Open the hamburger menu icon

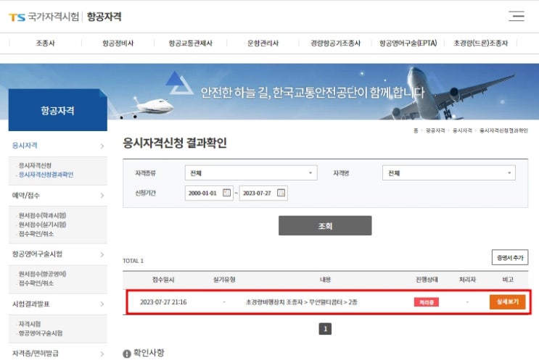517,16
